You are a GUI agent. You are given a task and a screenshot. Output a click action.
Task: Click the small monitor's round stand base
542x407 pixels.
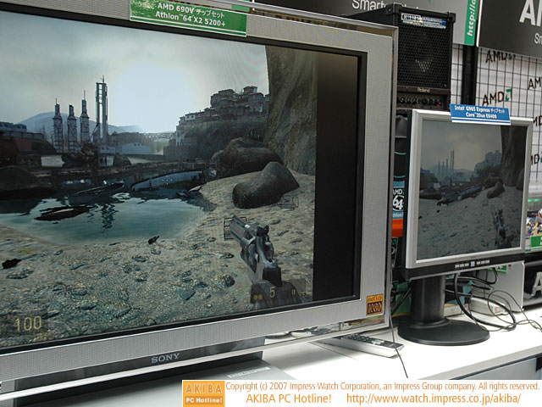coord(443,329)
